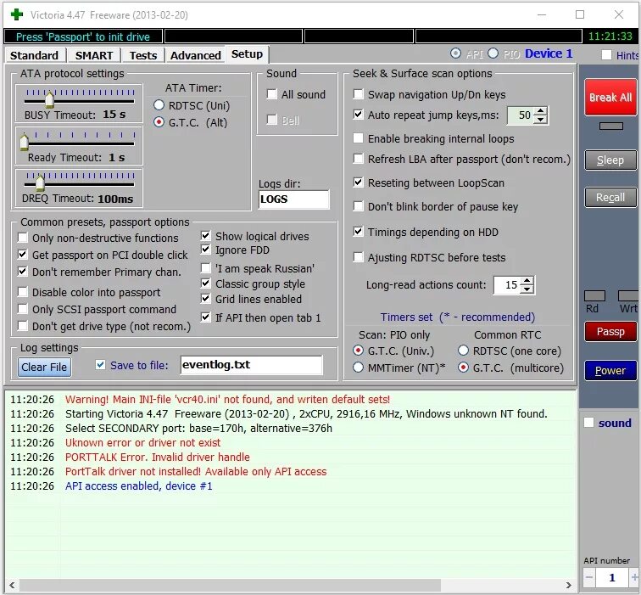Viewport: 641px width, 595px height.
Task: Click the red Break All button
Action: (610, 98)
